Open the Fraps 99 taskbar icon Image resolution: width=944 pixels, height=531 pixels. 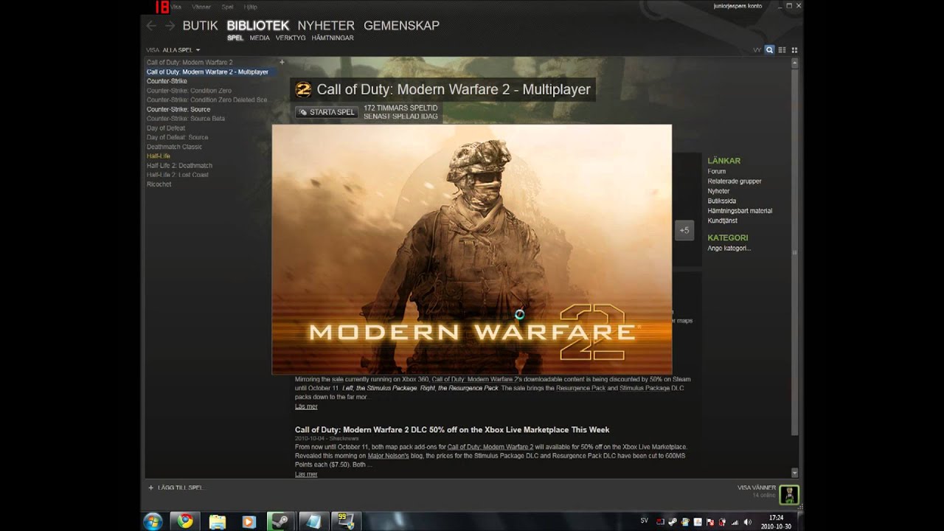[345, 521]
